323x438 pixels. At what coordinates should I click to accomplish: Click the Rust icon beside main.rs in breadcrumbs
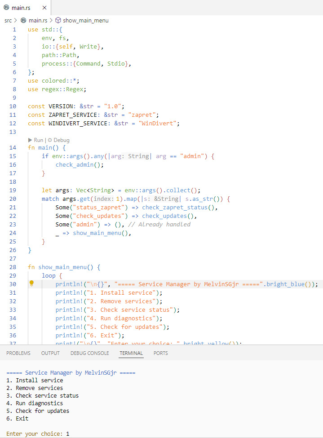click(x=24, y=20)
